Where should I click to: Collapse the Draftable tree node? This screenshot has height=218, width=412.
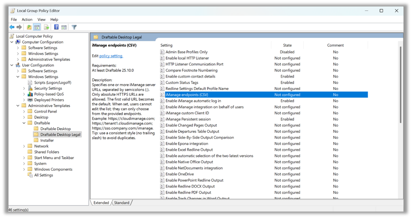coord(24,123)
